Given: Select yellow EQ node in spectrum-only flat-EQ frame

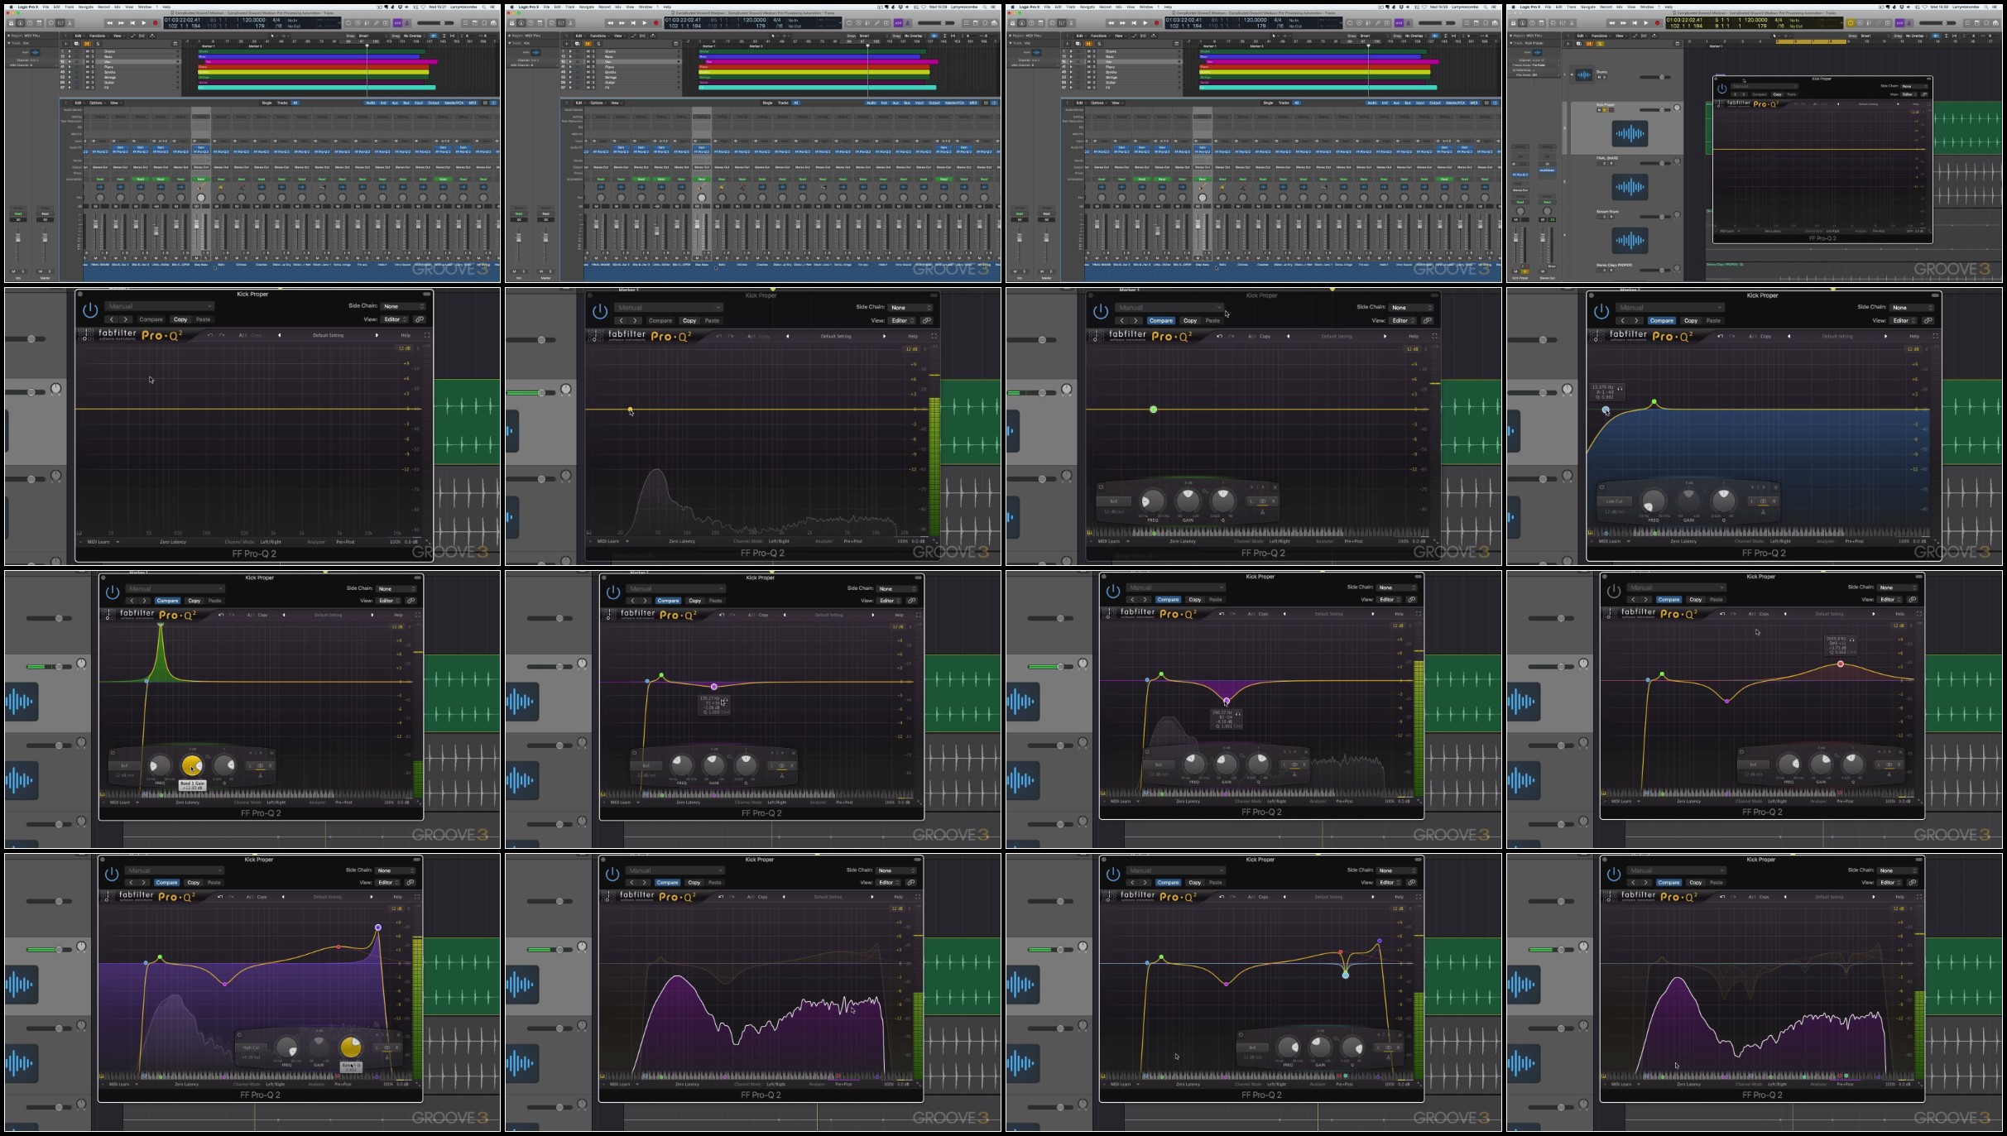Looking at the screenshot, I should pyautogui.click(x=630, y=410).
